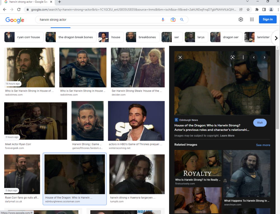Select the 'breakbones' suggestion chip
This screenshot has width=280, height=214.
click(143, 37)
